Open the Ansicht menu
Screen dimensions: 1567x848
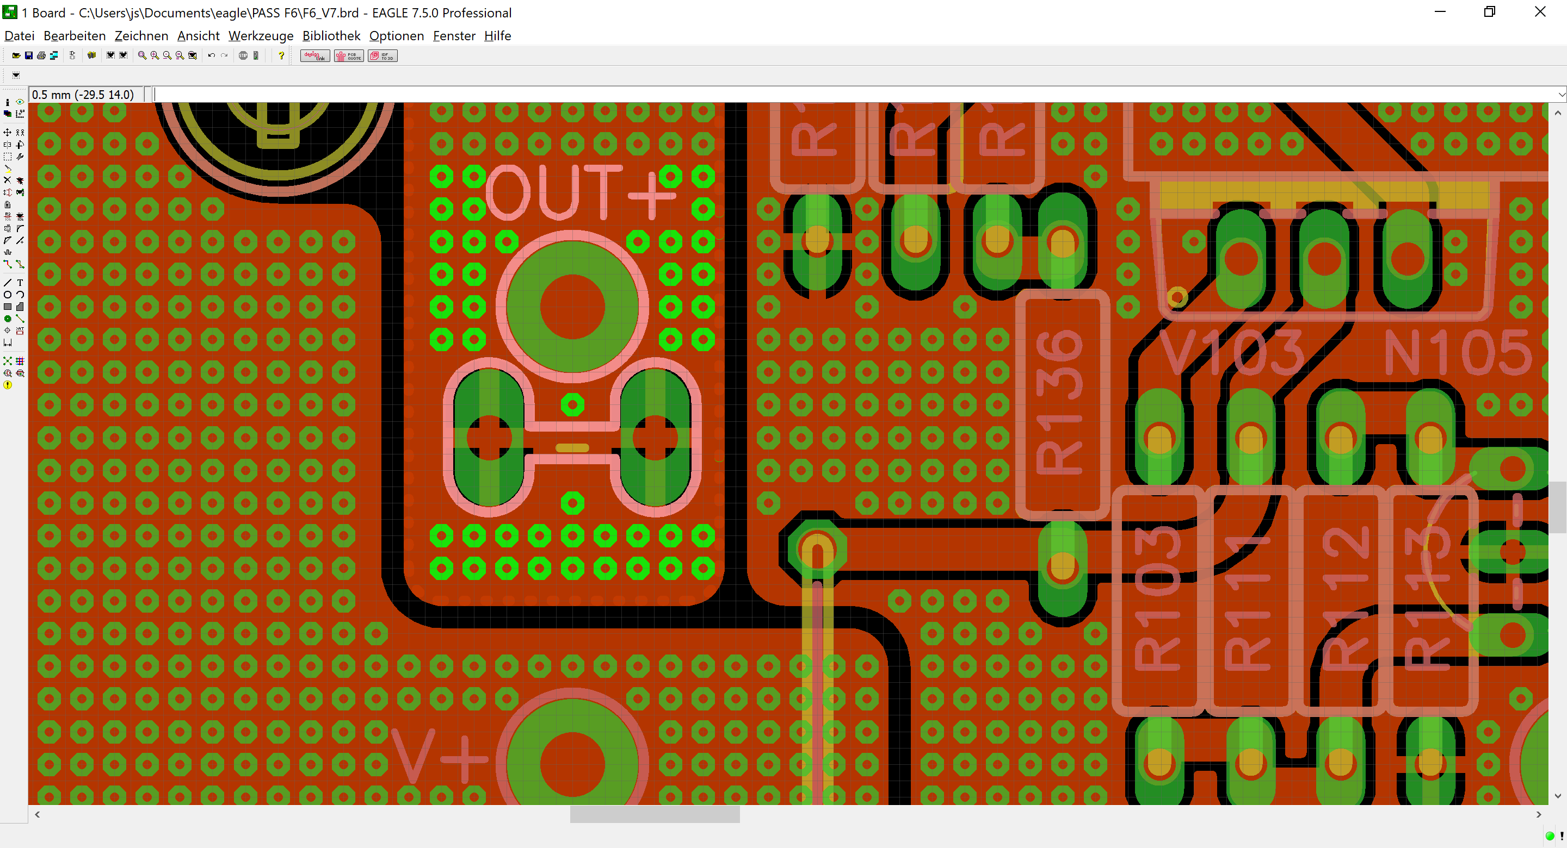198,36
